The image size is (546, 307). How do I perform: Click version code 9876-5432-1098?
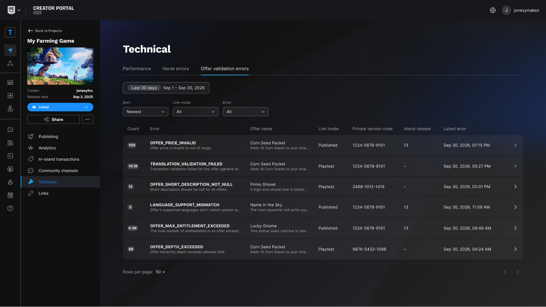[x=369, y=249]
